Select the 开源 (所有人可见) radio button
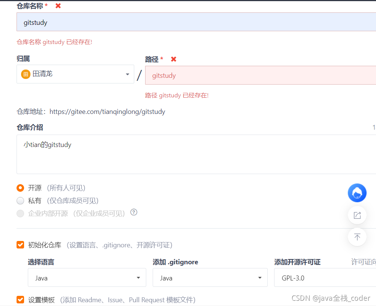This screenshot has height=306, width=376. click(x=20, y=188)
